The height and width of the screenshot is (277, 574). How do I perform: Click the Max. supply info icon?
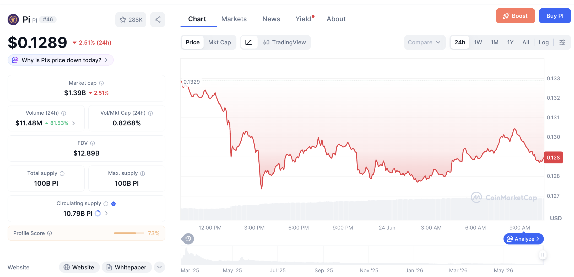(143, 173)
